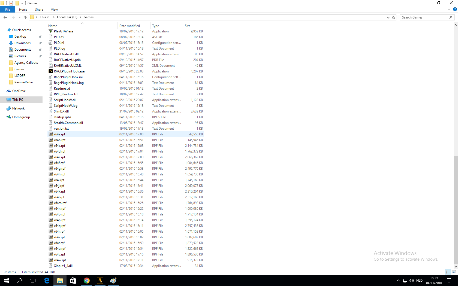Screen dimensions: 458x286
Task: Open Task View on taskbar
Action: pos(33,281)
